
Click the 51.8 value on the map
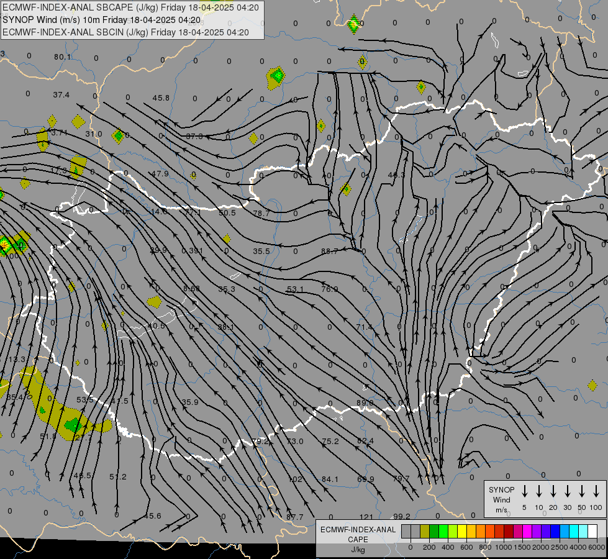[48, 437]
